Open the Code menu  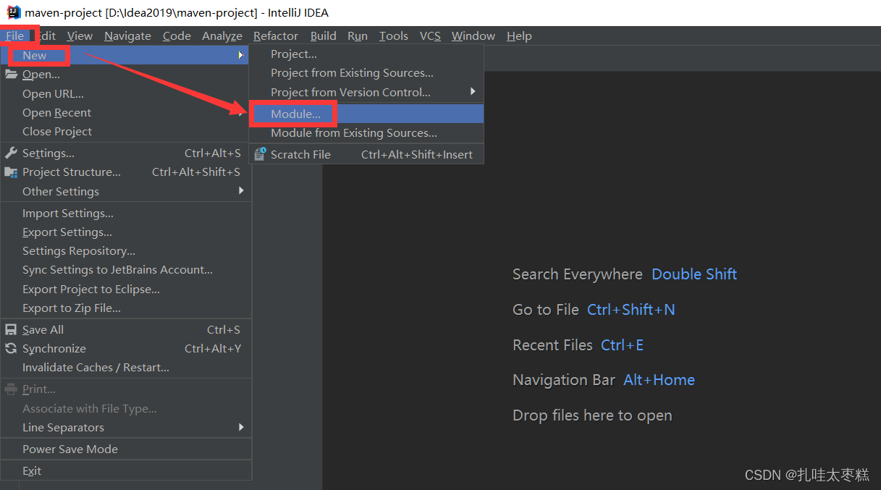point(177,35)
